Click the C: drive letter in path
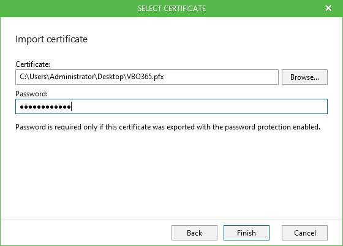343x246 pixels. point(23,77)
